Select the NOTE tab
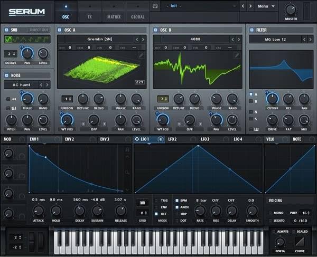Screen dimensions: 317x257 click(303, 139)
